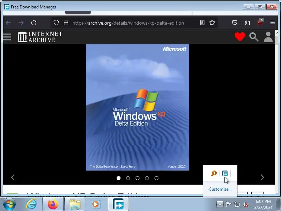Click Show Desktop strip at taskbar end

pyautogui.click(x=278, y=204)
